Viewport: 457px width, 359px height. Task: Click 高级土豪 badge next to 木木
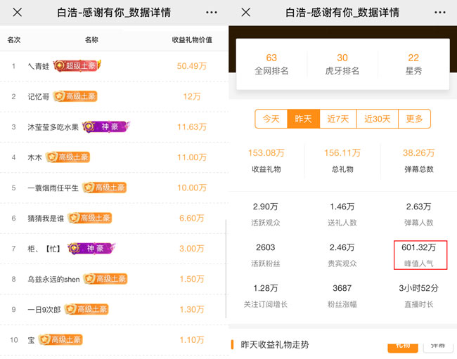pos(67,157)
